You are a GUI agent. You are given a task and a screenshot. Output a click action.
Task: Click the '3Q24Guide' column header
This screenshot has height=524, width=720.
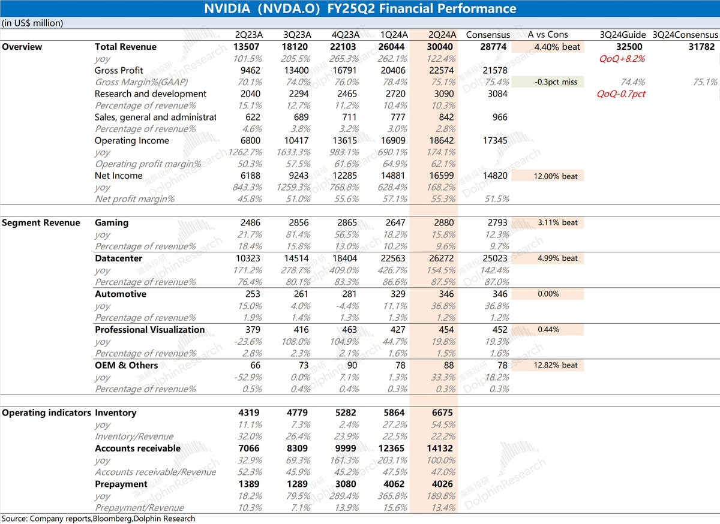pos(623,35)
